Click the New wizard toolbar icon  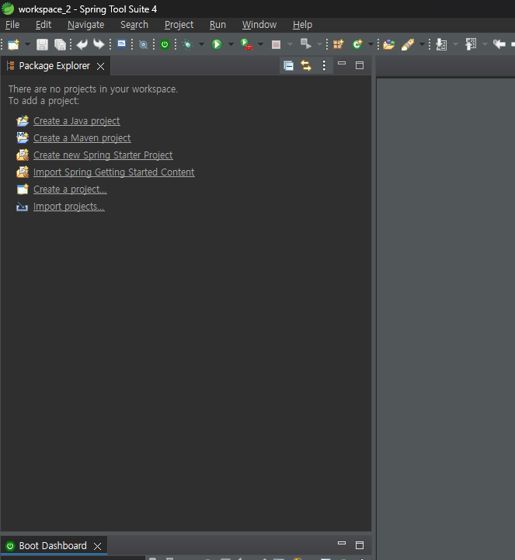point(13,44)
